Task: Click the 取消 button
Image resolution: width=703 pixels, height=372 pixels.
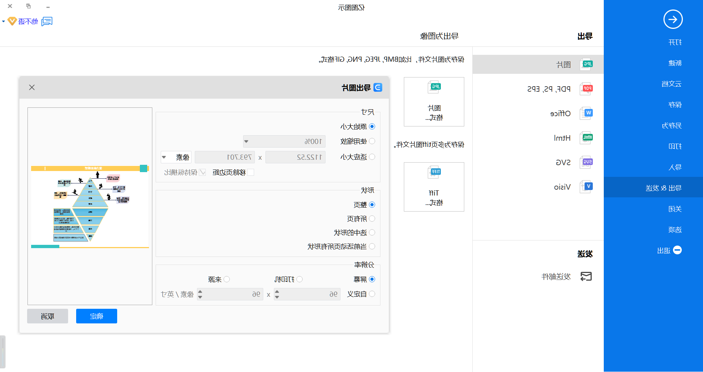Action: click(x=48, y=316)
